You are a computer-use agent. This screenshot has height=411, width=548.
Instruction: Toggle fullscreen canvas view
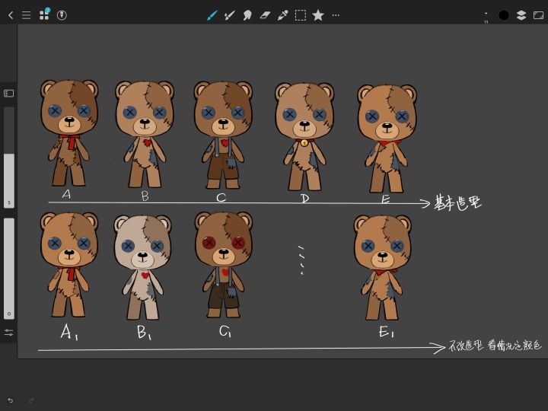pos(539,15)
